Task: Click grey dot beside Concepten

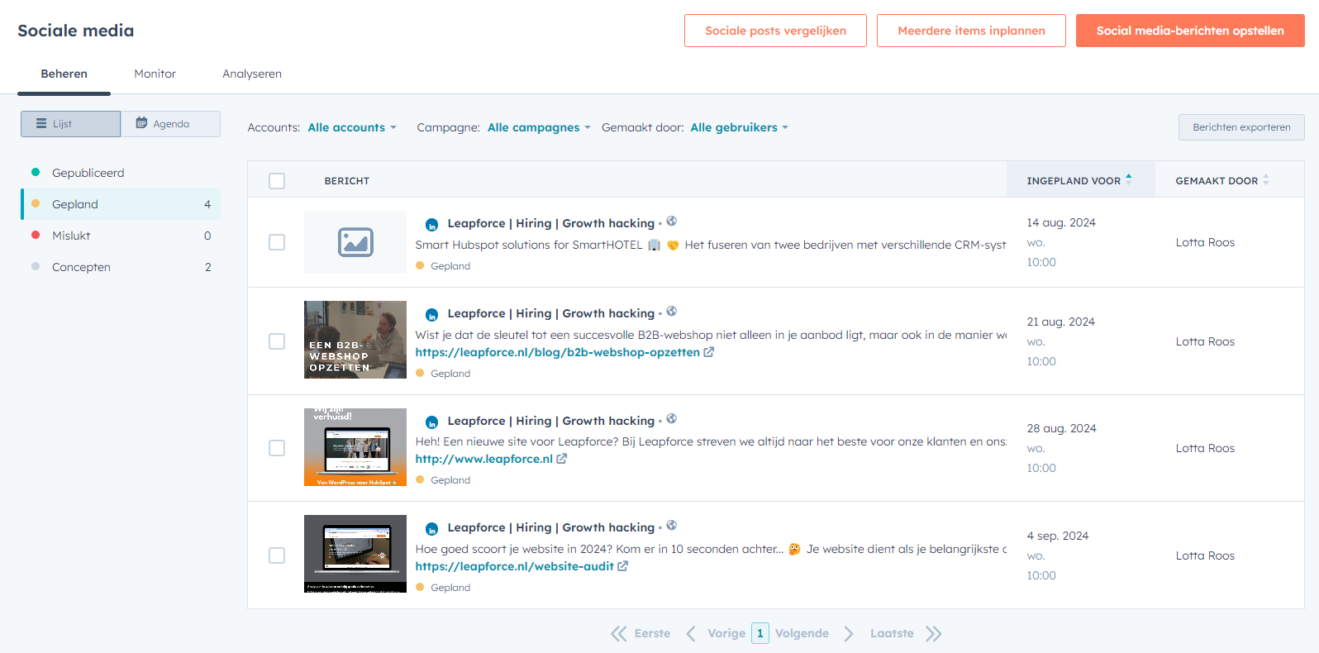Action: pos(36,266)
